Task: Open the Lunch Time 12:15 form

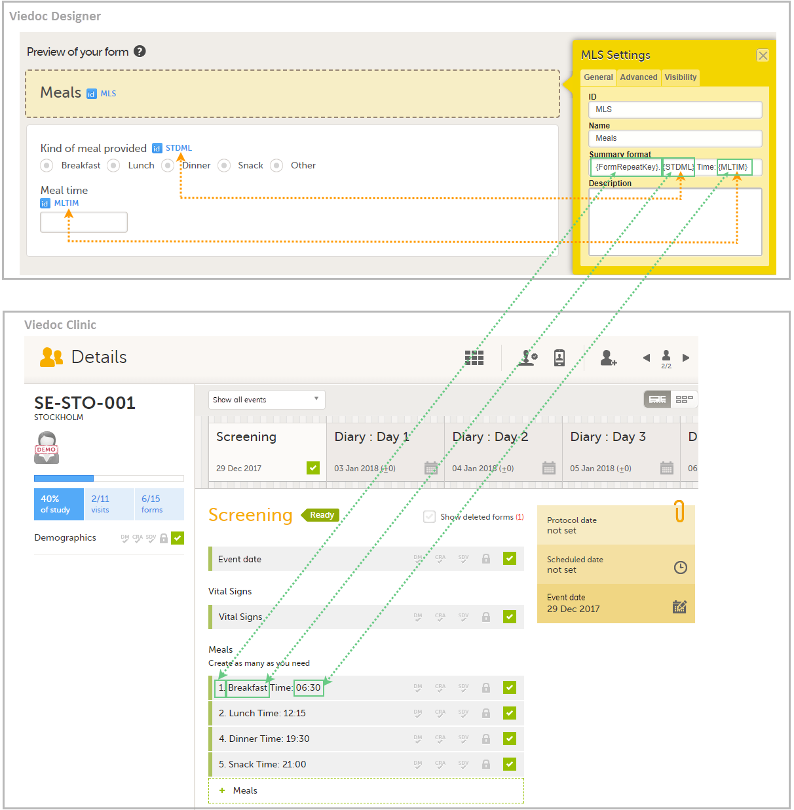Action: click(x=262, y=713)
